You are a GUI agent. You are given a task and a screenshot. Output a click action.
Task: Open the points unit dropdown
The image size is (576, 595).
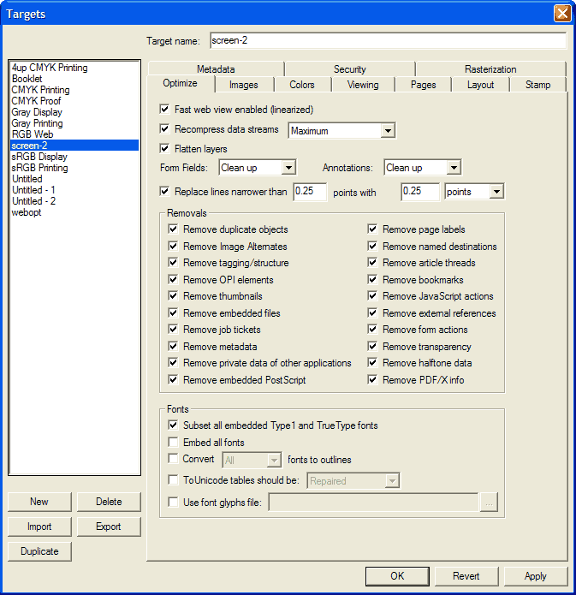[496, 193]
